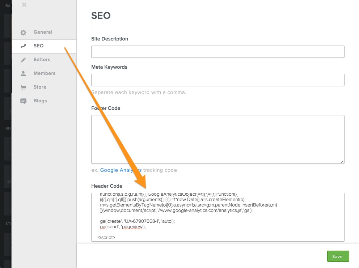Grab the Footer Code resize handle

pyautogui.click(x=342, y=162)
